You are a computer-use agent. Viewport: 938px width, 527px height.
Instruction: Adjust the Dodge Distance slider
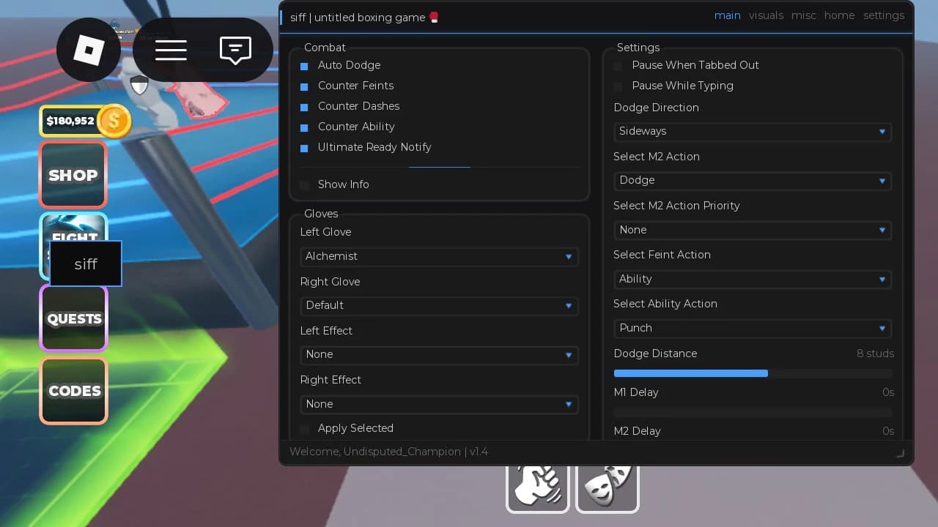pos(753,373)
